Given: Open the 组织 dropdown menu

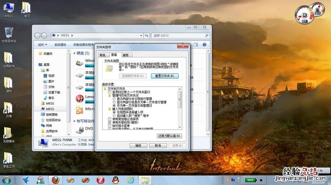Looking at the screenshot, I should (x=42, y=45).
